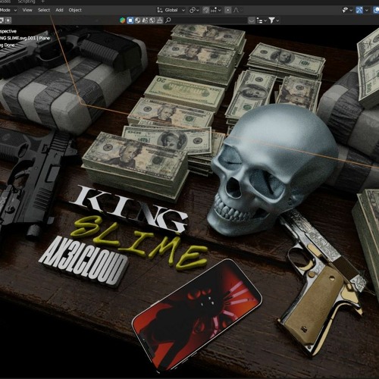Open the Global transform orientation dropdown
Viewport: 379px width, 379px height.
(171, 10)
